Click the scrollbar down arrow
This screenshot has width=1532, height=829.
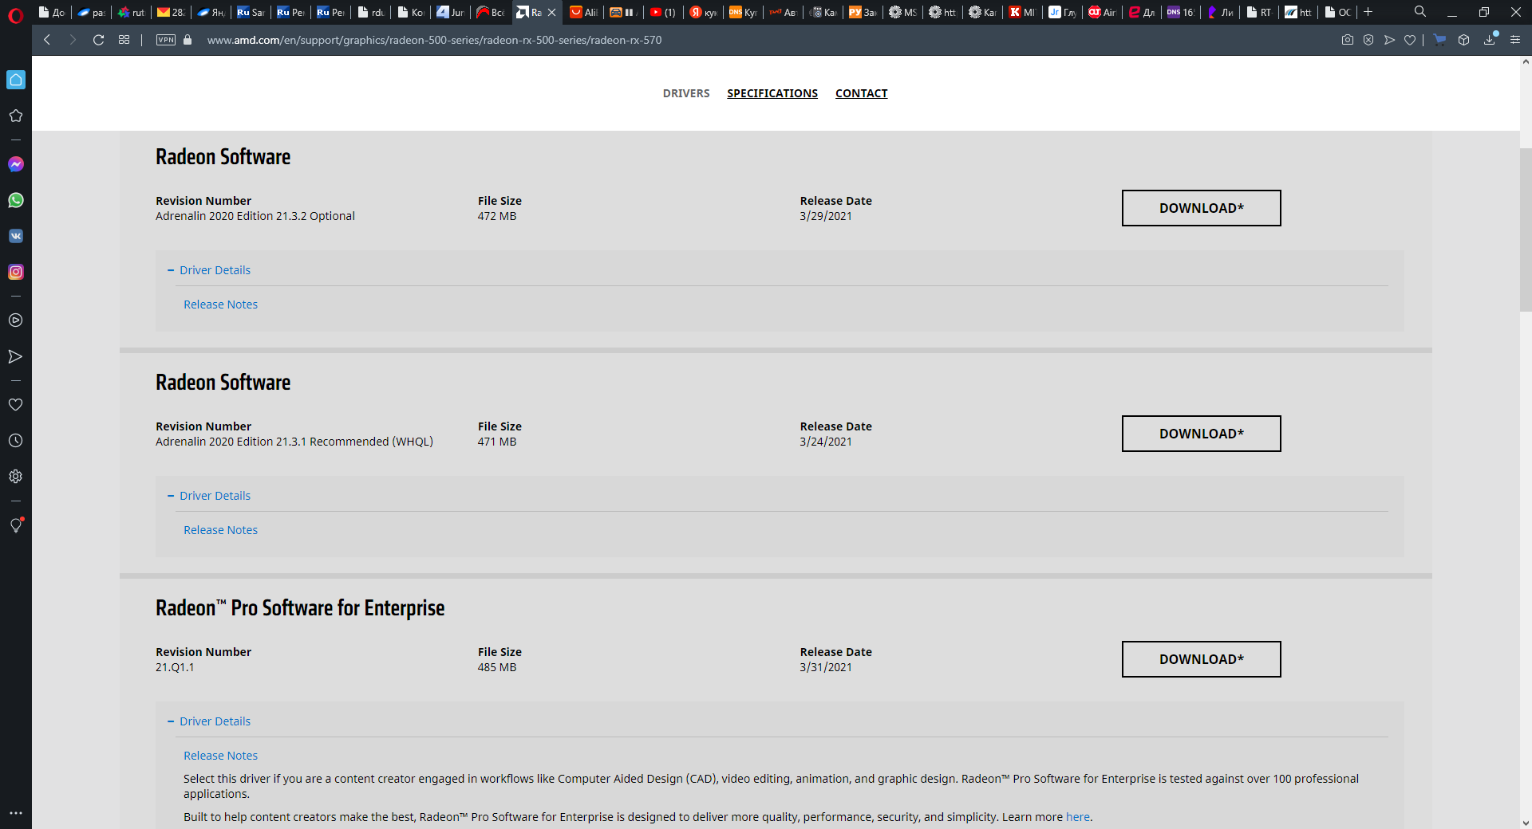1526,823
